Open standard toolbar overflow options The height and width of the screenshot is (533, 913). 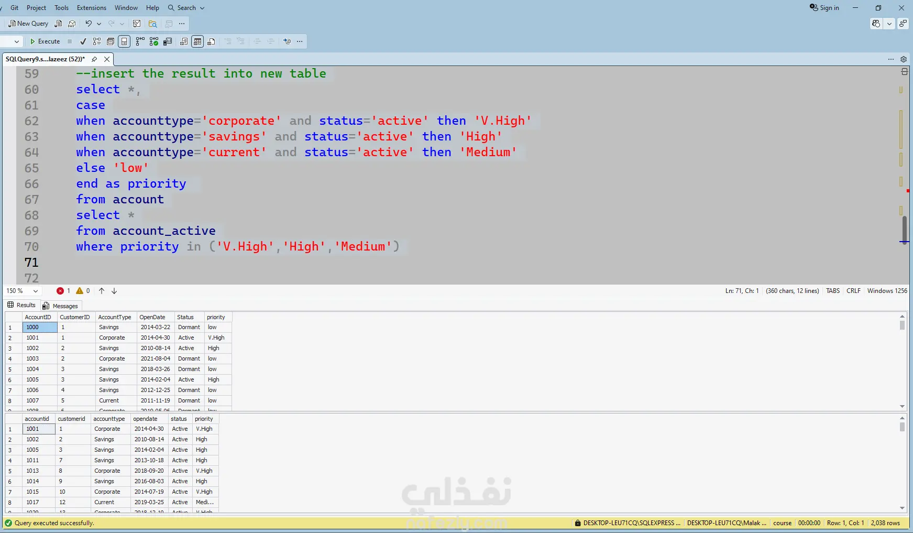[182, 24]
